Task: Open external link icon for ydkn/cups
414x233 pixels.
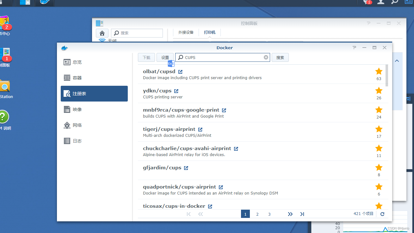Action: [x=176, y=91]
